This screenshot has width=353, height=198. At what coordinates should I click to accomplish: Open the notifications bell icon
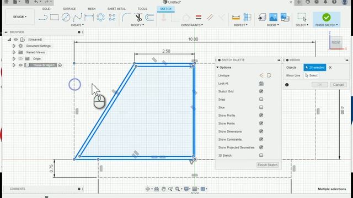pos(325,2)
